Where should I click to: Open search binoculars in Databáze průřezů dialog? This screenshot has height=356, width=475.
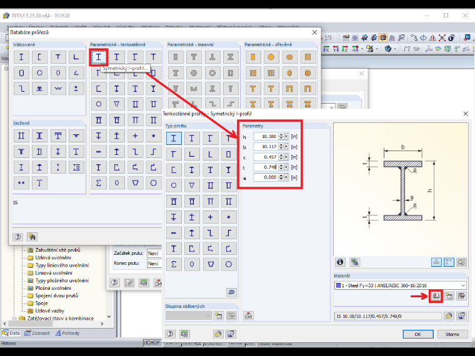tap(32, 237)
